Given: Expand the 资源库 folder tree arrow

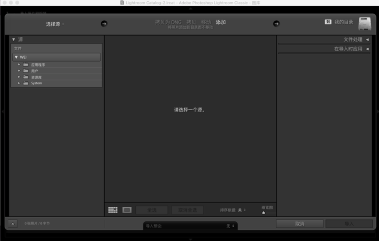Looking at the screenshot, I should [x=19, y=77].
